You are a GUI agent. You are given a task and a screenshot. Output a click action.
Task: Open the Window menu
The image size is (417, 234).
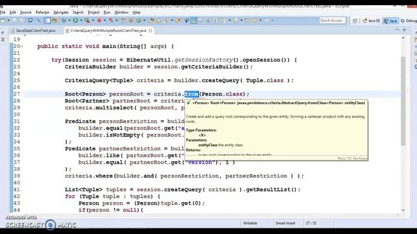point(121,12)
